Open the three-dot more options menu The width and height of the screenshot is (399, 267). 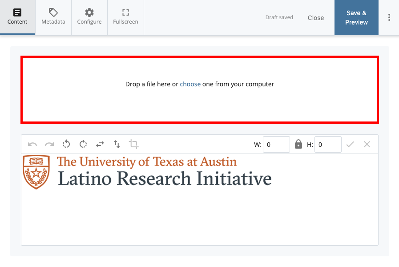389,17
